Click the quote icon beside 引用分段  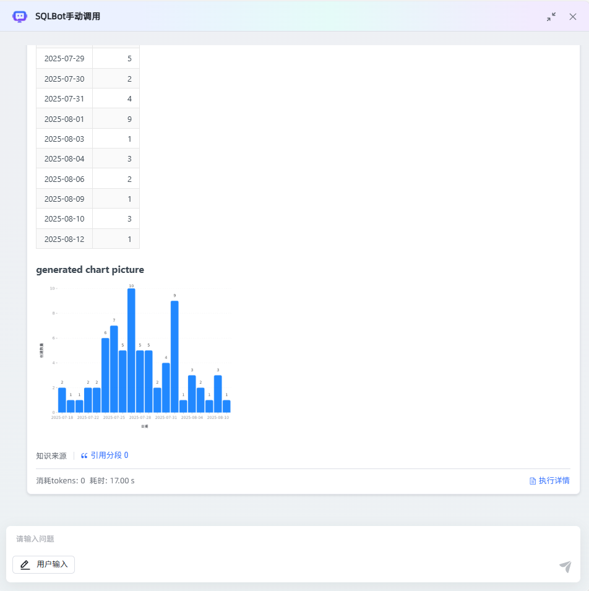pyautogui.click(x=84, y=455)
